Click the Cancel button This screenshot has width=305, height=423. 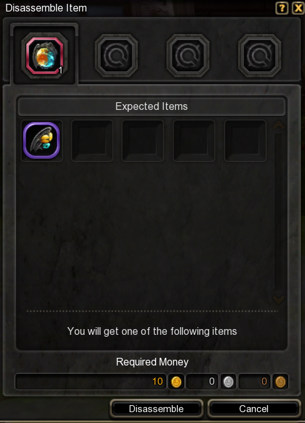254,409
